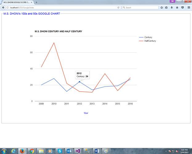Open Skype from the taskbar
The image size is (192, 154).
(x=59, y=151)
